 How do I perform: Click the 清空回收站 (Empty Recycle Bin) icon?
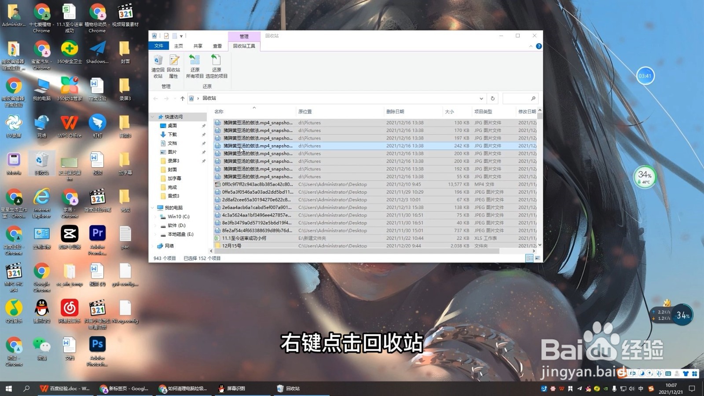[158, 66]
